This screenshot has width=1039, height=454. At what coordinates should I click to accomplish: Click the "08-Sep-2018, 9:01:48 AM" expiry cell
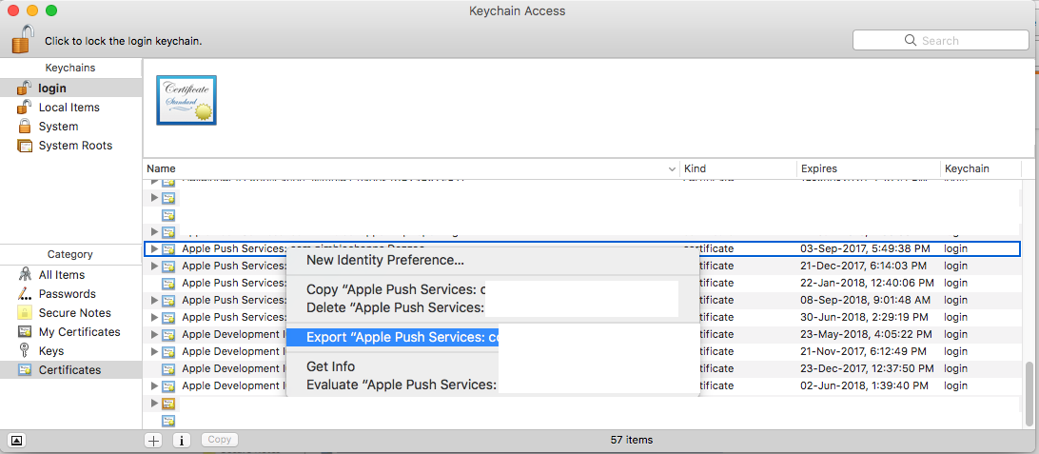pos(866,300)
